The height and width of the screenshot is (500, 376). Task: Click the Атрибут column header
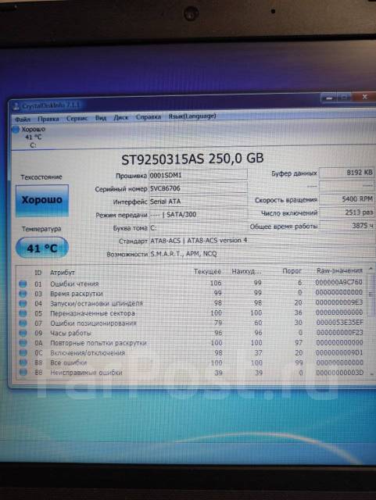tap(63, 273)
